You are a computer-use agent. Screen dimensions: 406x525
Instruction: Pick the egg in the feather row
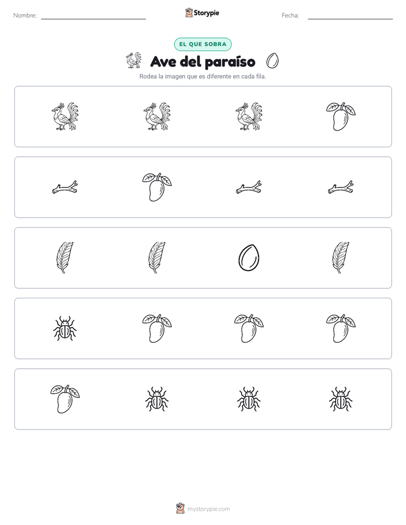[x=249, y=258]
